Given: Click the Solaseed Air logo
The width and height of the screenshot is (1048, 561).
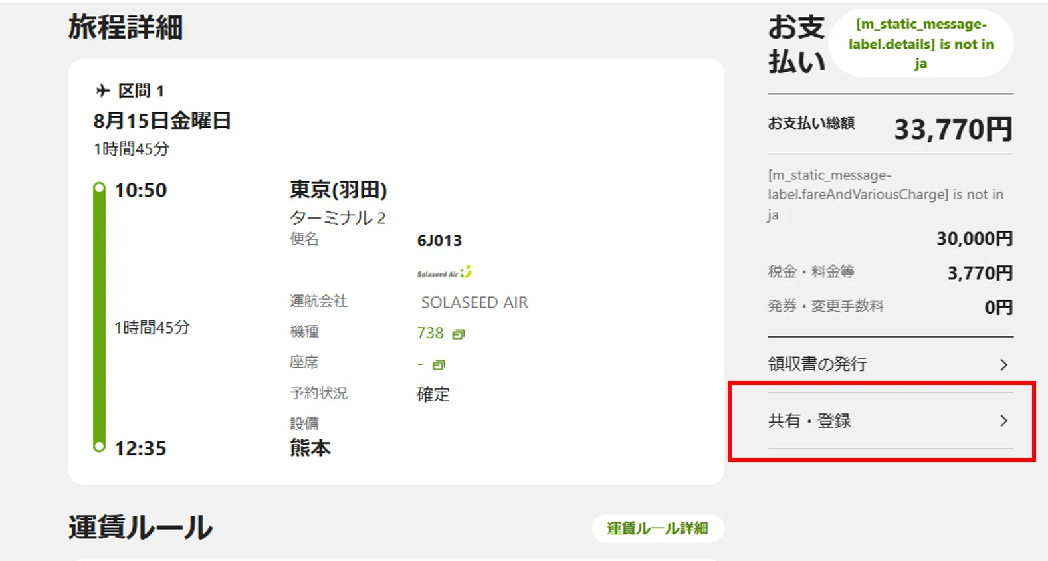Looking at the screenshot, I should (444, 273).
